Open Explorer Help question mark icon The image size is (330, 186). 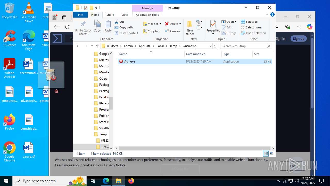[273, 15]
